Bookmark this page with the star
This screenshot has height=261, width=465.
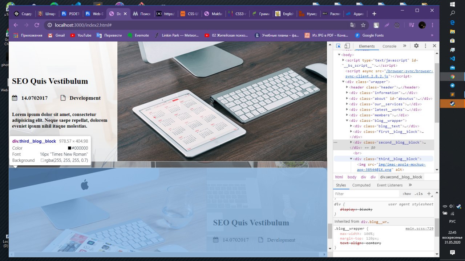click(363, 25)
